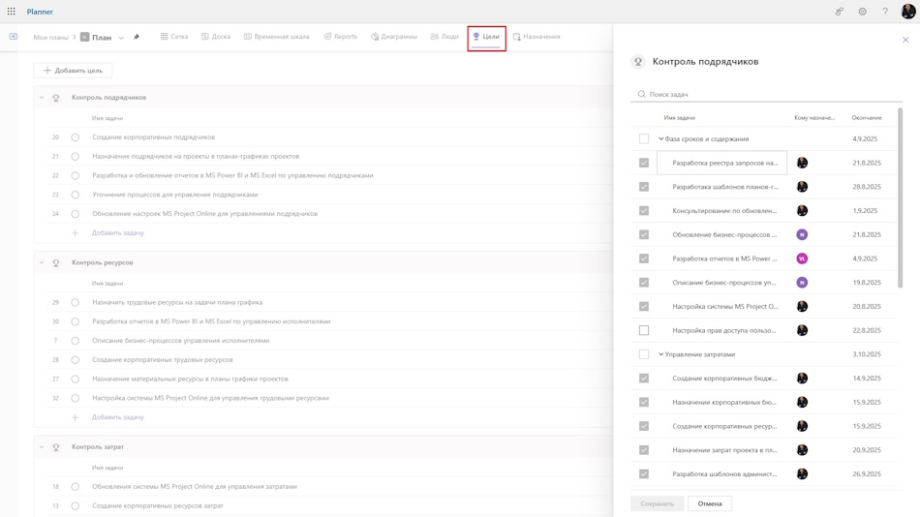The width and height of the screenshot is (920, 517).
Task: Check the Фаза сроков и содержания checkbox
Action: (644, 139)
